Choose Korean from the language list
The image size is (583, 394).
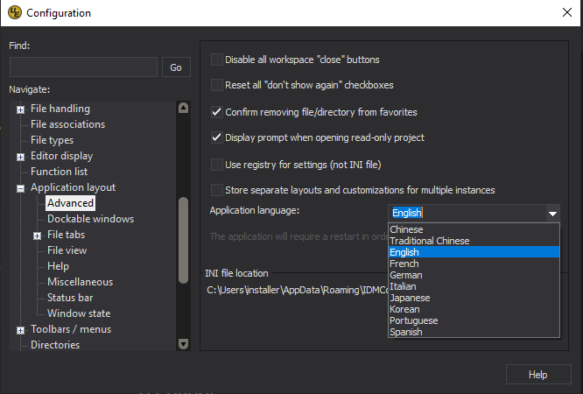click(x=474, y=309)
